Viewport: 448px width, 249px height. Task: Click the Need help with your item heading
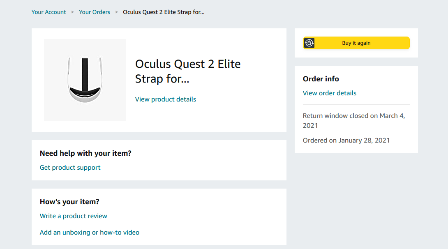tap(85, 154)
